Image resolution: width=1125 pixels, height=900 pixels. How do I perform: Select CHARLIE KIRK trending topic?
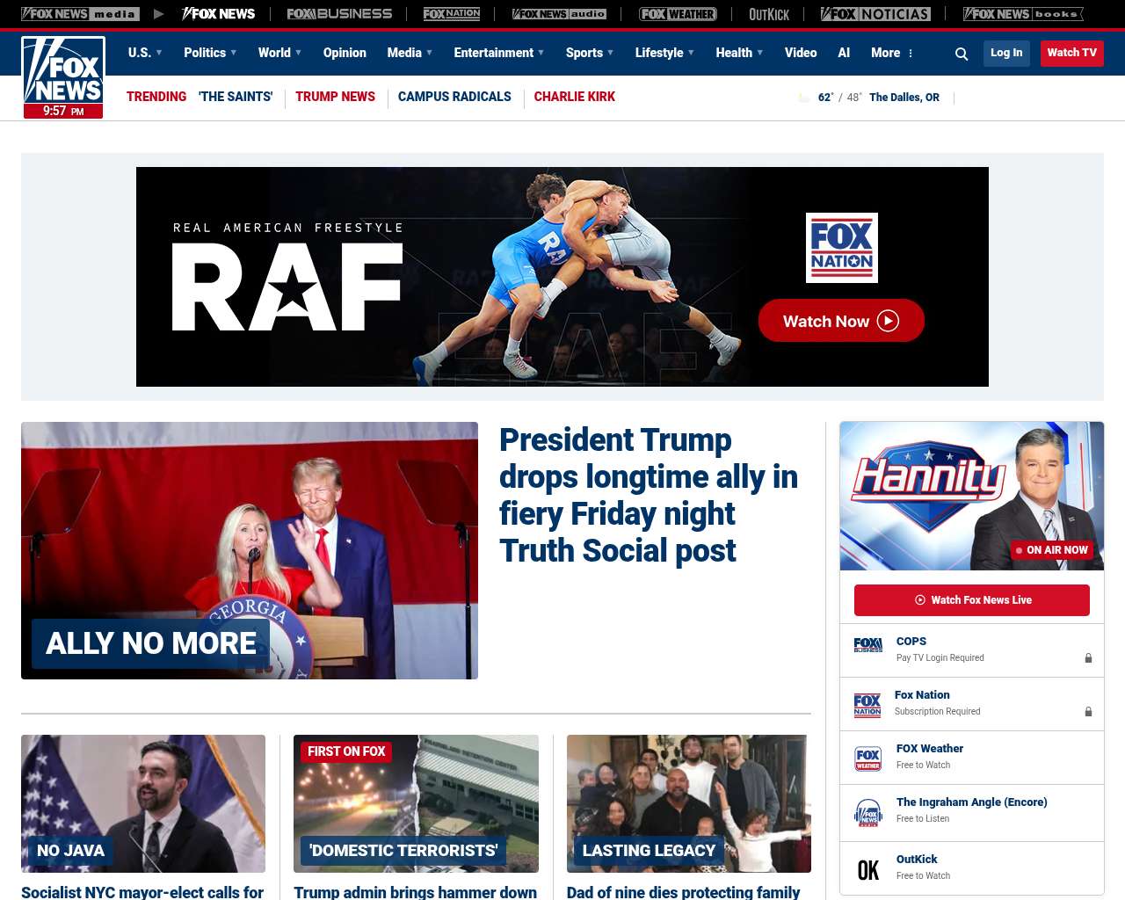click(x=575, y=97)
